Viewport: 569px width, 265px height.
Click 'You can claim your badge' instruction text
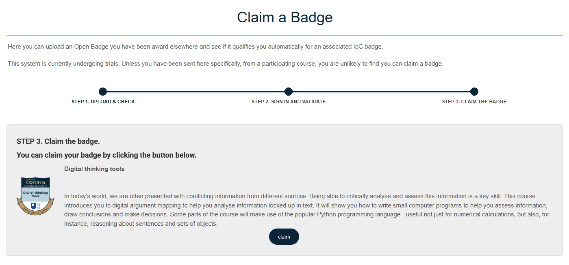click(106, 155)
